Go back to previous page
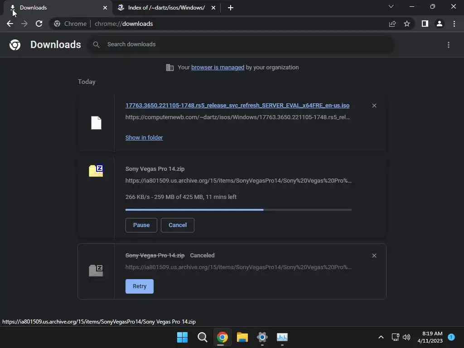This screenshot has width=464, height=348. pos(10,24)
